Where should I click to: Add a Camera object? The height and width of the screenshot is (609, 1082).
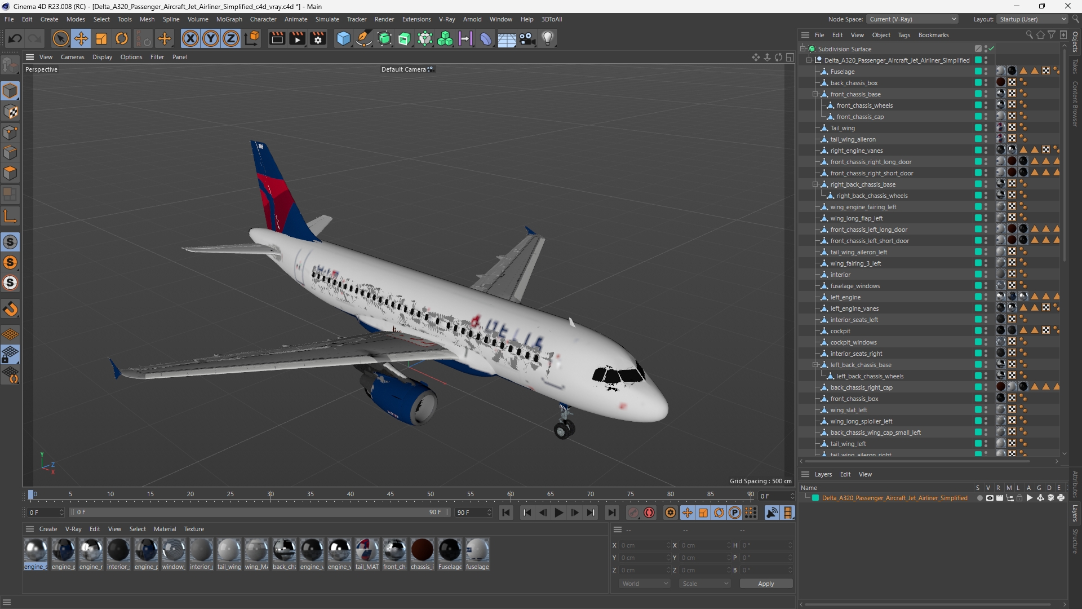527,38
